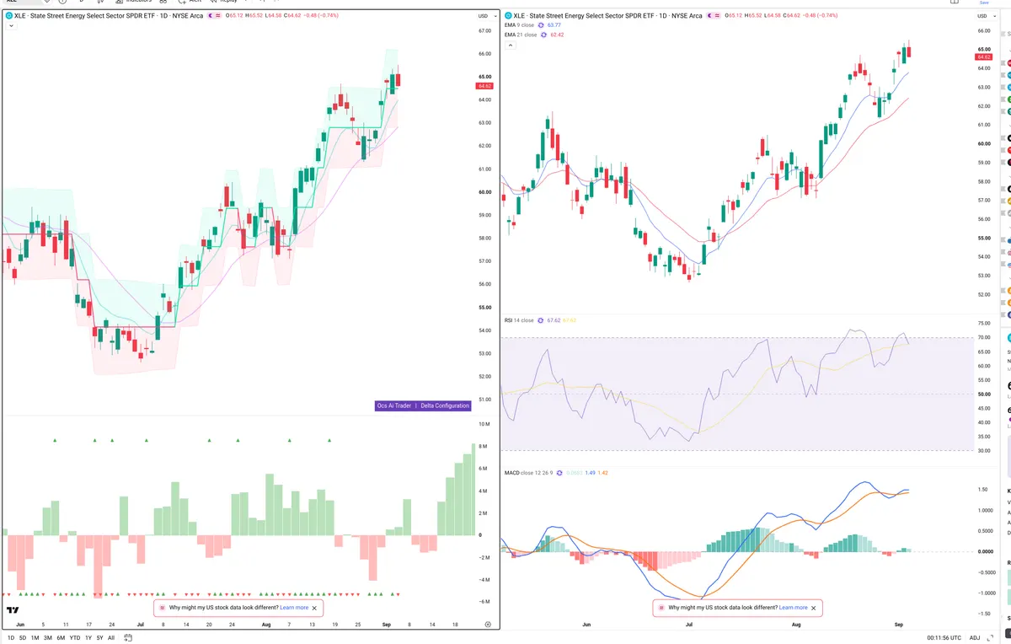This screenshot has width=1011, height=644.
Task: Click the Save button at top right
Action: pos(983,3)
